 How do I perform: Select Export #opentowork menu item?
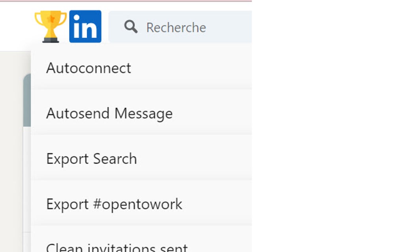click(114, 205)
